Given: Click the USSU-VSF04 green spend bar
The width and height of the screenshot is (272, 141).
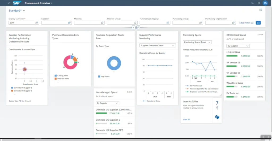Looking at the screenshot, I should pyautogui.click(x=232, y=56).
